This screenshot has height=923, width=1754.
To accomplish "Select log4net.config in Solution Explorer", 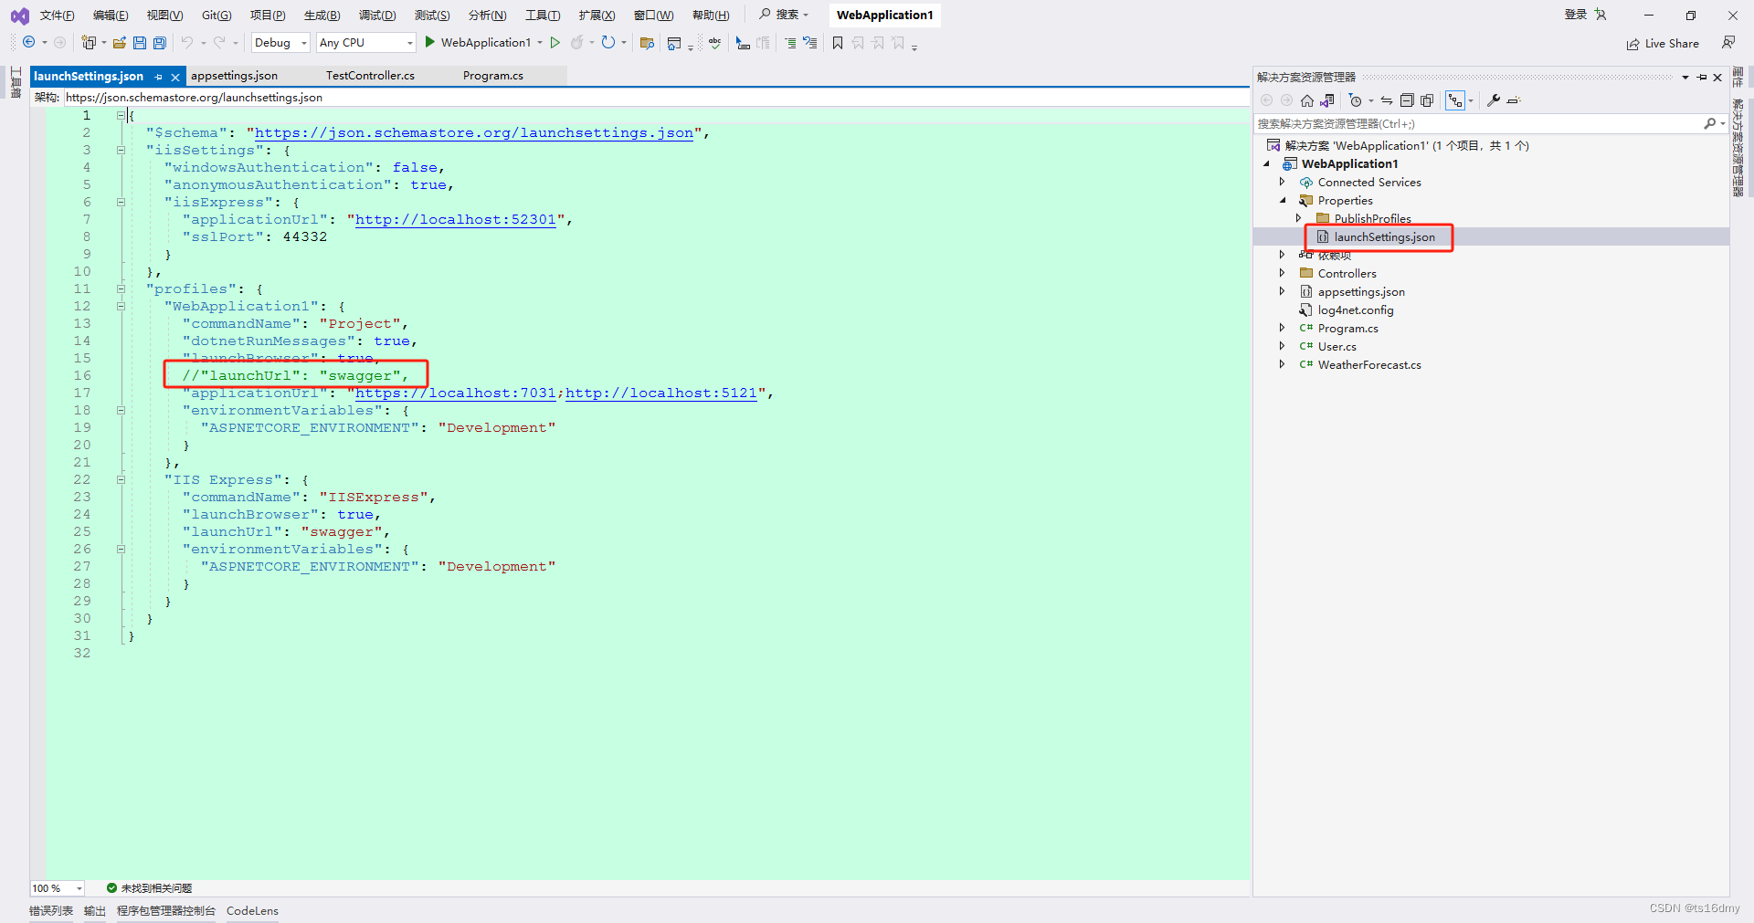I will (1356, 310).
